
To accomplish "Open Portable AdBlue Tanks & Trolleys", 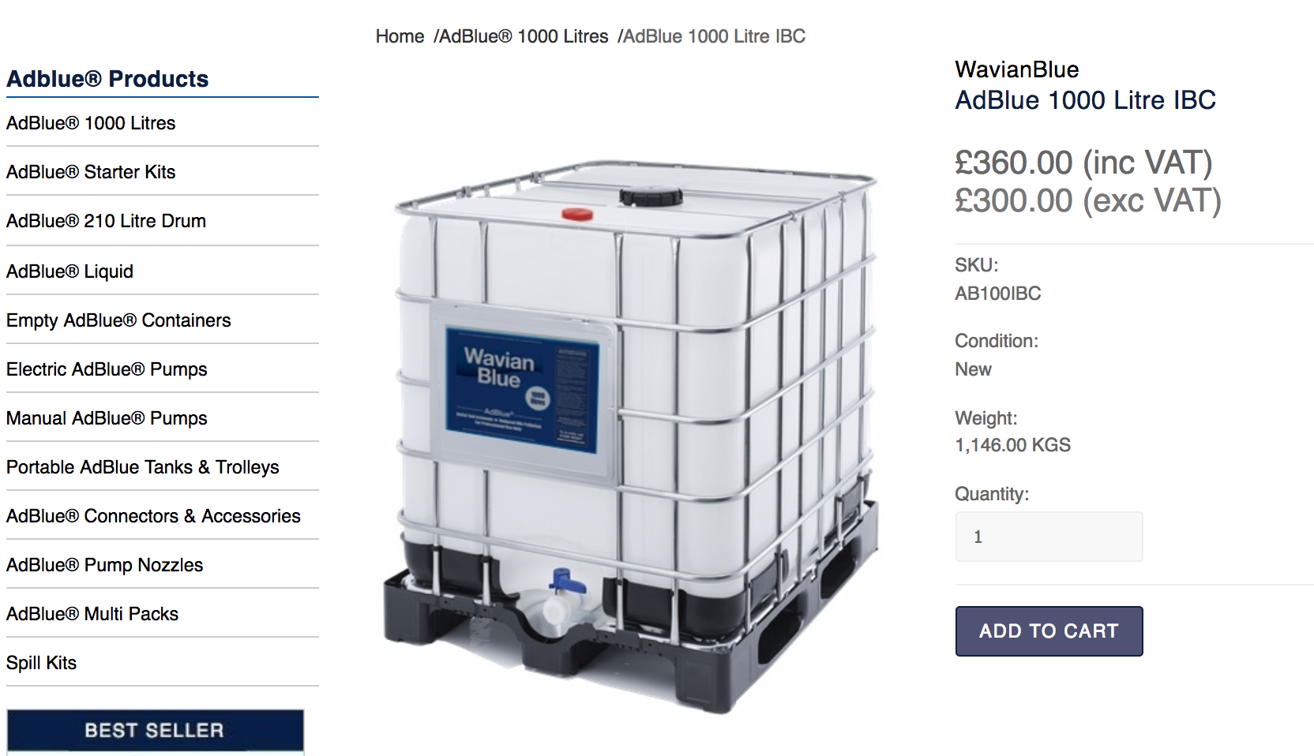I will tap(143, 467).
